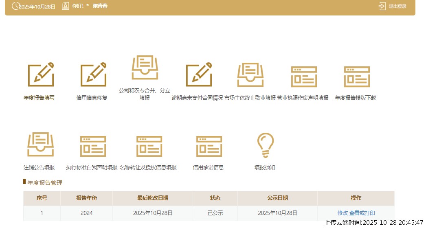Open 年度报告填写 pencil icon
Screen dimensions: 426x228
(x=40, y=75)
